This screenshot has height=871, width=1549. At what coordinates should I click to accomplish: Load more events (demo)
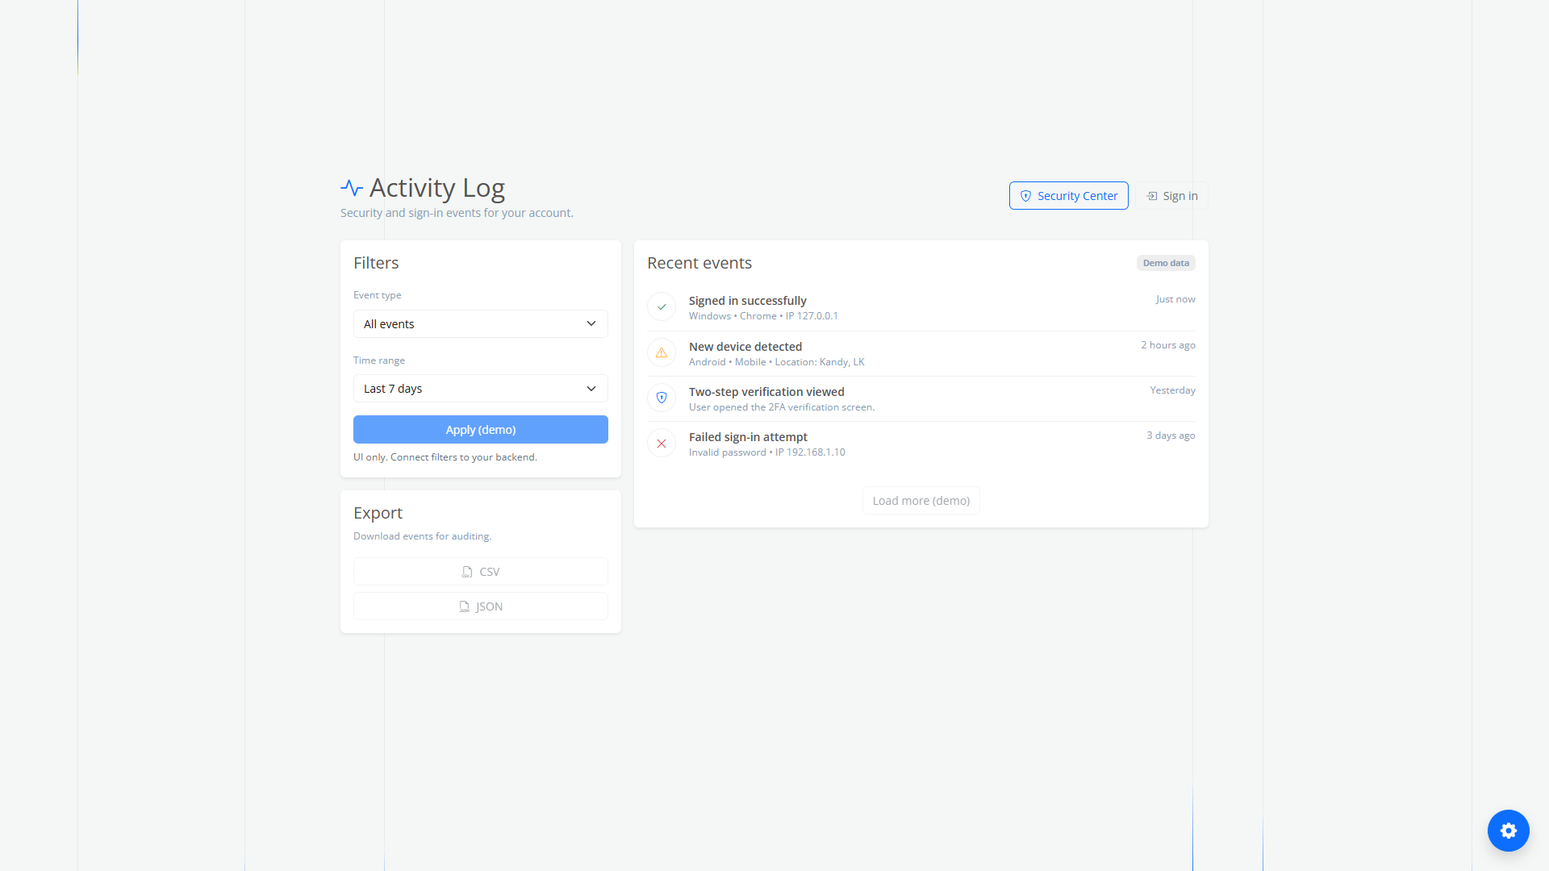pos(921,501)
